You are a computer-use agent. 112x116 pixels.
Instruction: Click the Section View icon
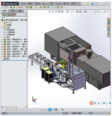[59, 12]
